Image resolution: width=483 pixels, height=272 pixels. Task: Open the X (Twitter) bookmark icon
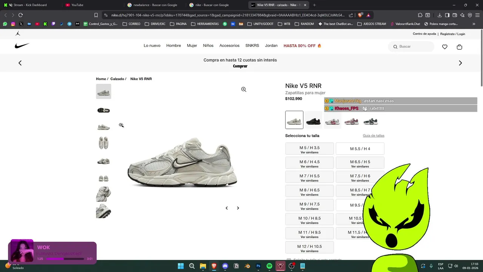pos(21,24)
